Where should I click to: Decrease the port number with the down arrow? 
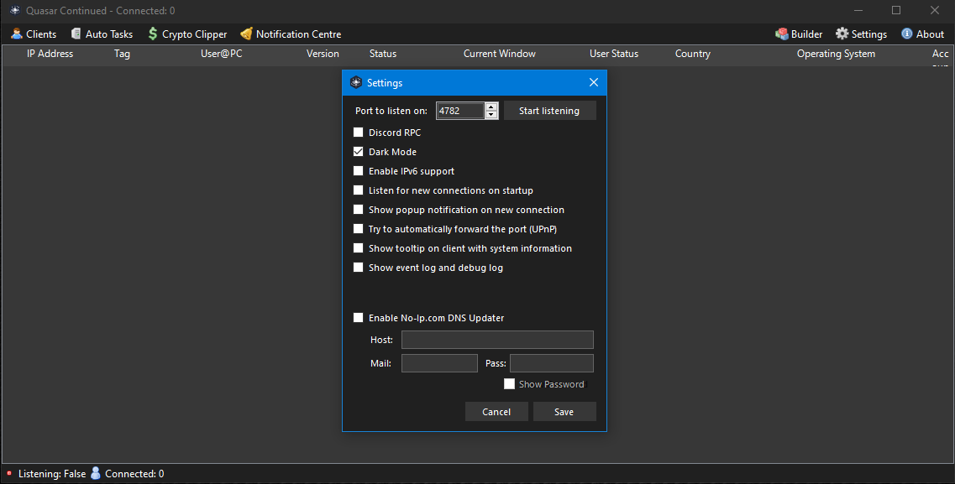tap(491, 114)
